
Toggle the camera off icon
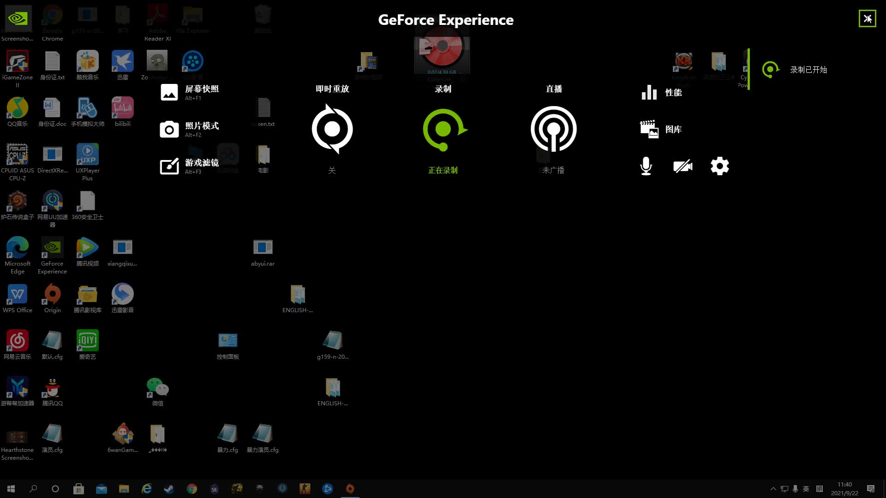coord(683,166)
